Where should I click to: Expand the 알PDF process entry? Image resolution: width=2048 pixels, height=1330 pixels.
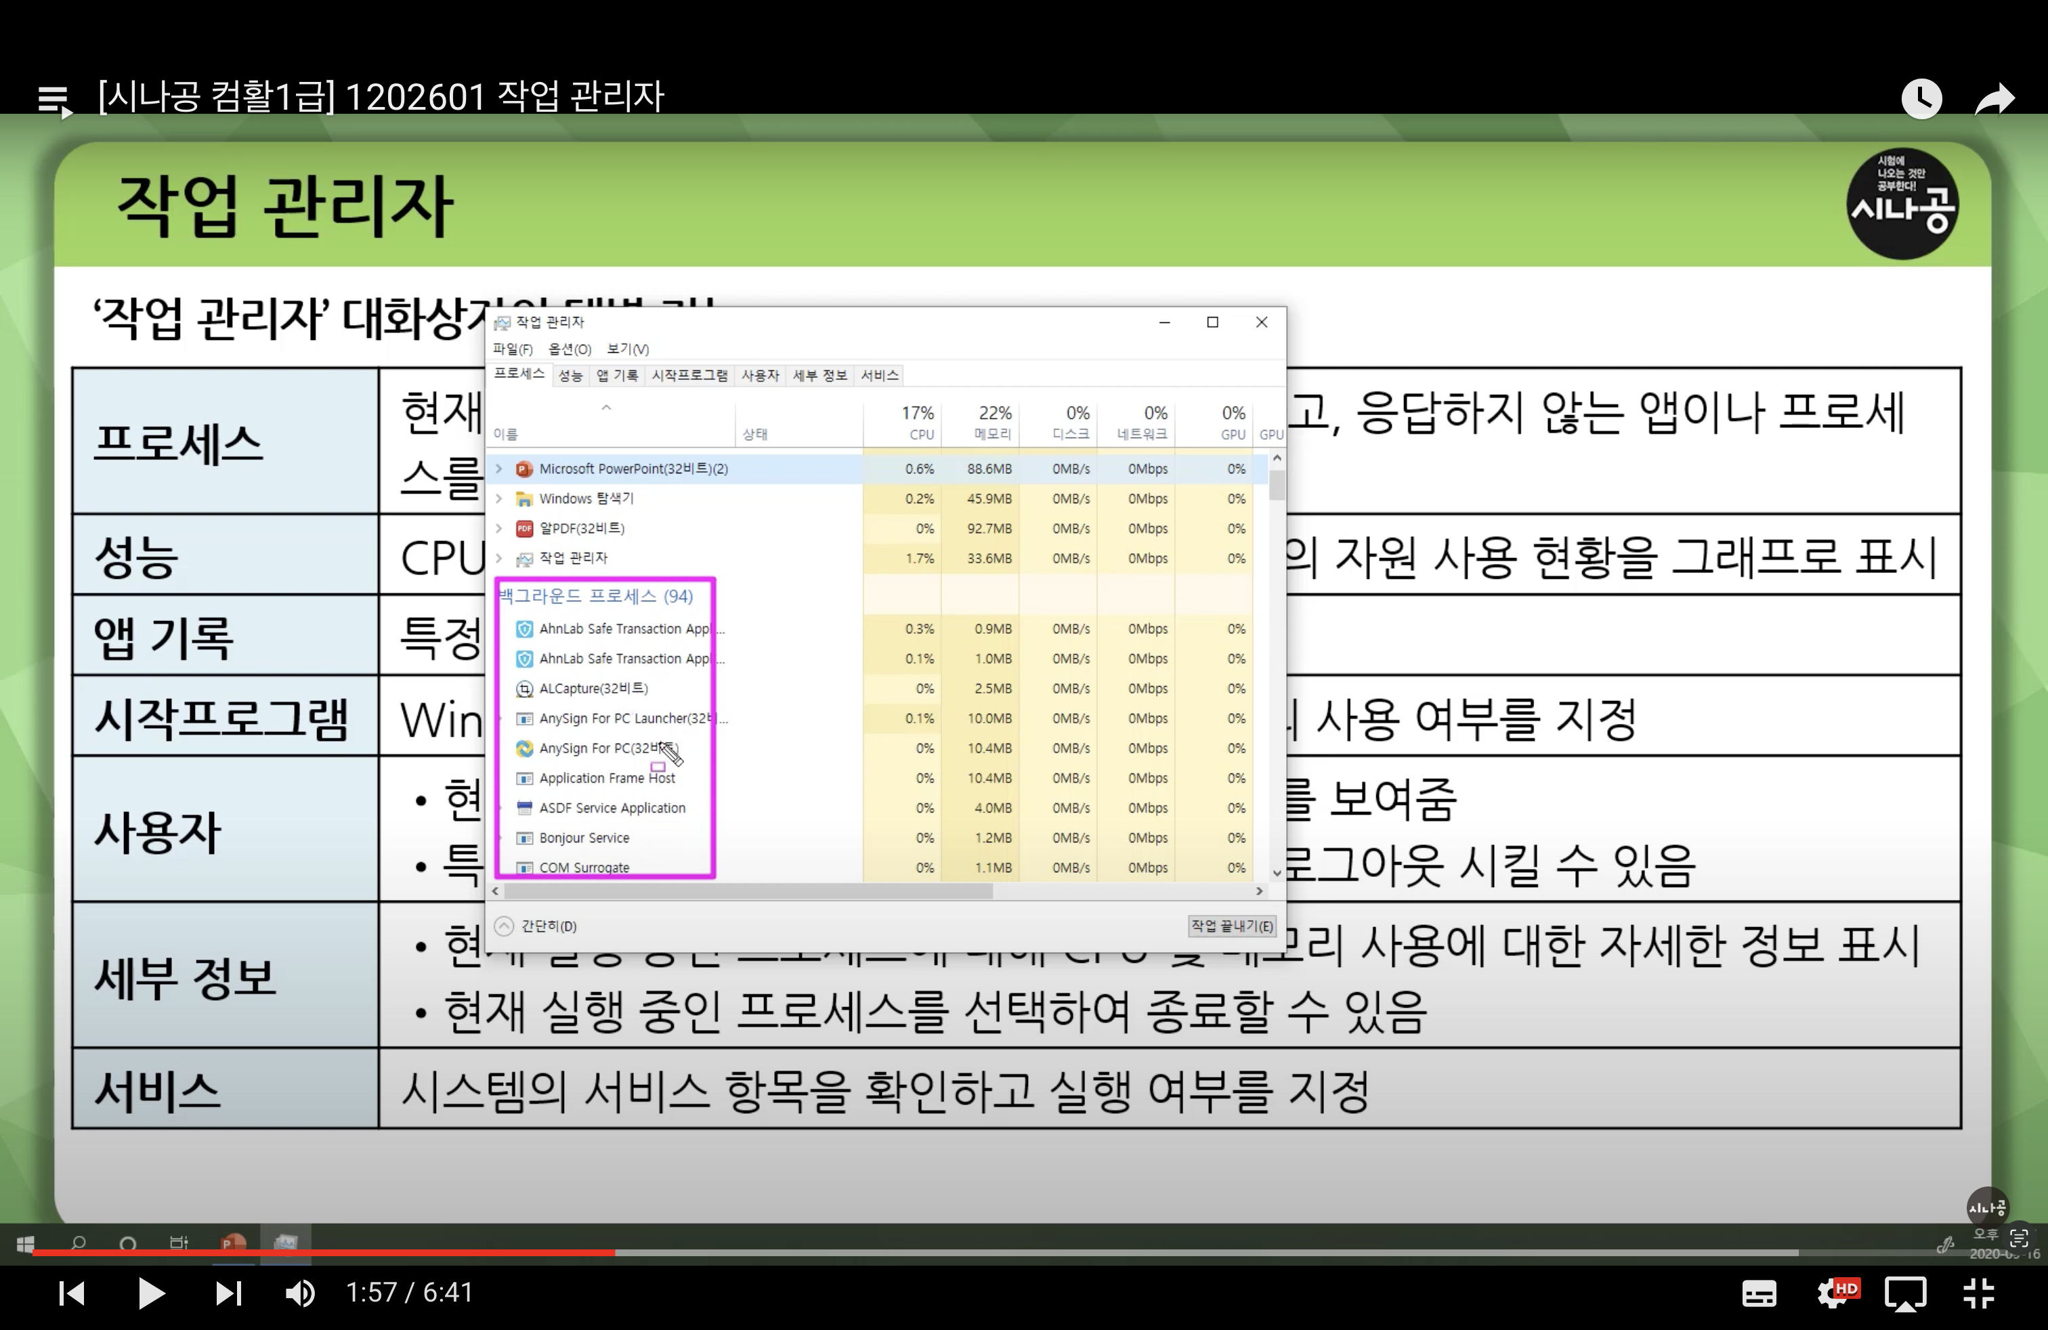pos(499,528)
